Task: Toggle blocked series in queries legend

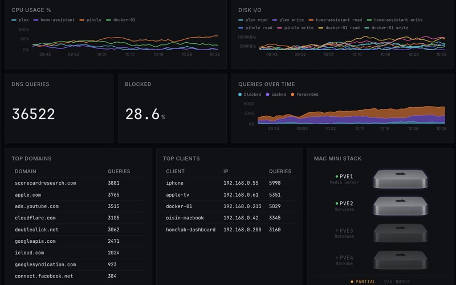Action: 250,95
